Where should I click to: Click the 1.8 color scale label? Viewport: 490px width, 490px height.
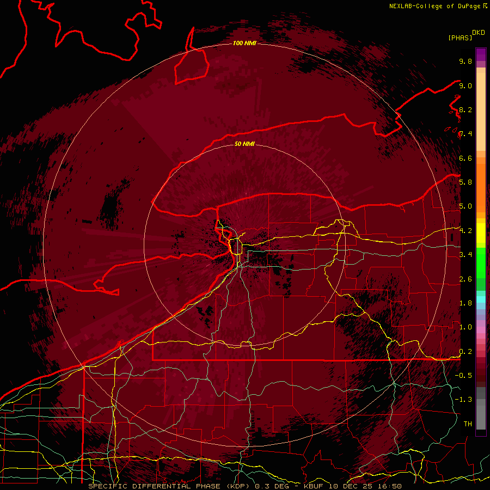(465, 303)
